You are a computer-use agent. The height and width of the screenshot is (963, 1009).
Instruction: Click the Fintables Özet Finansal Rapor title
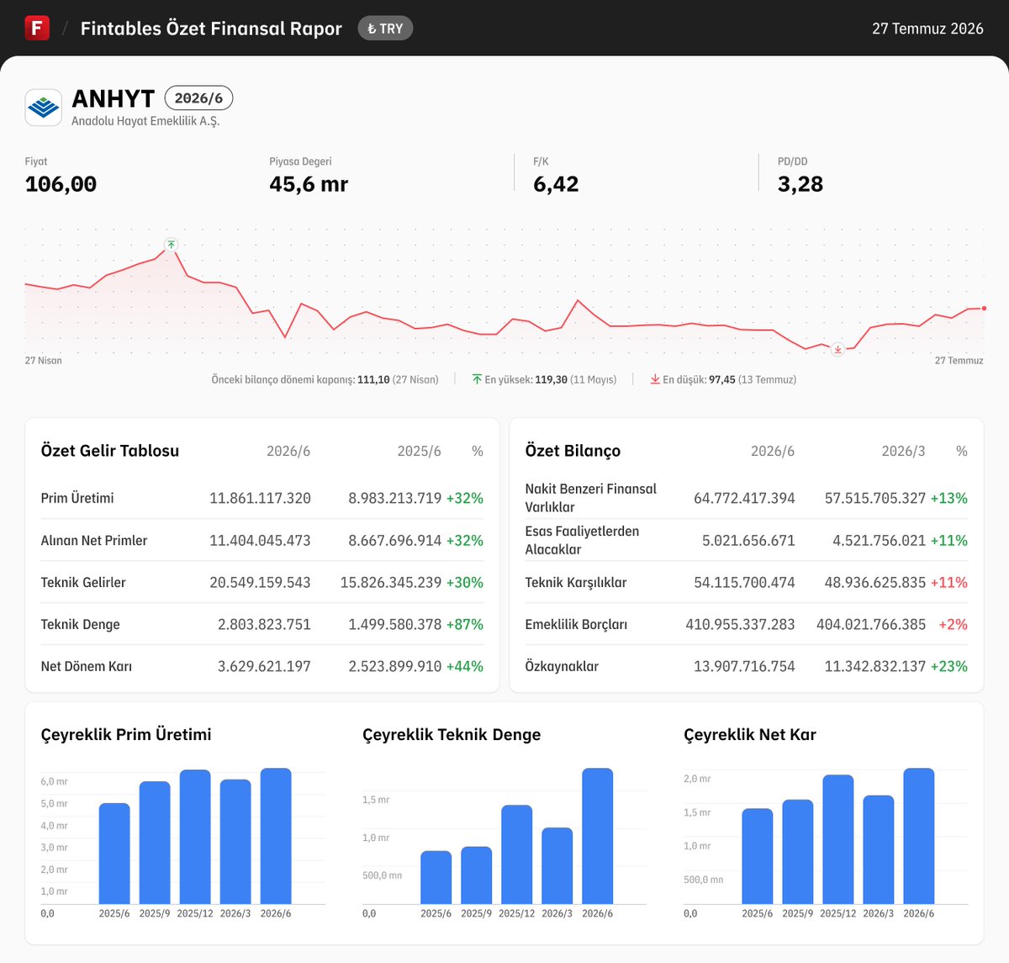(211, 29)
